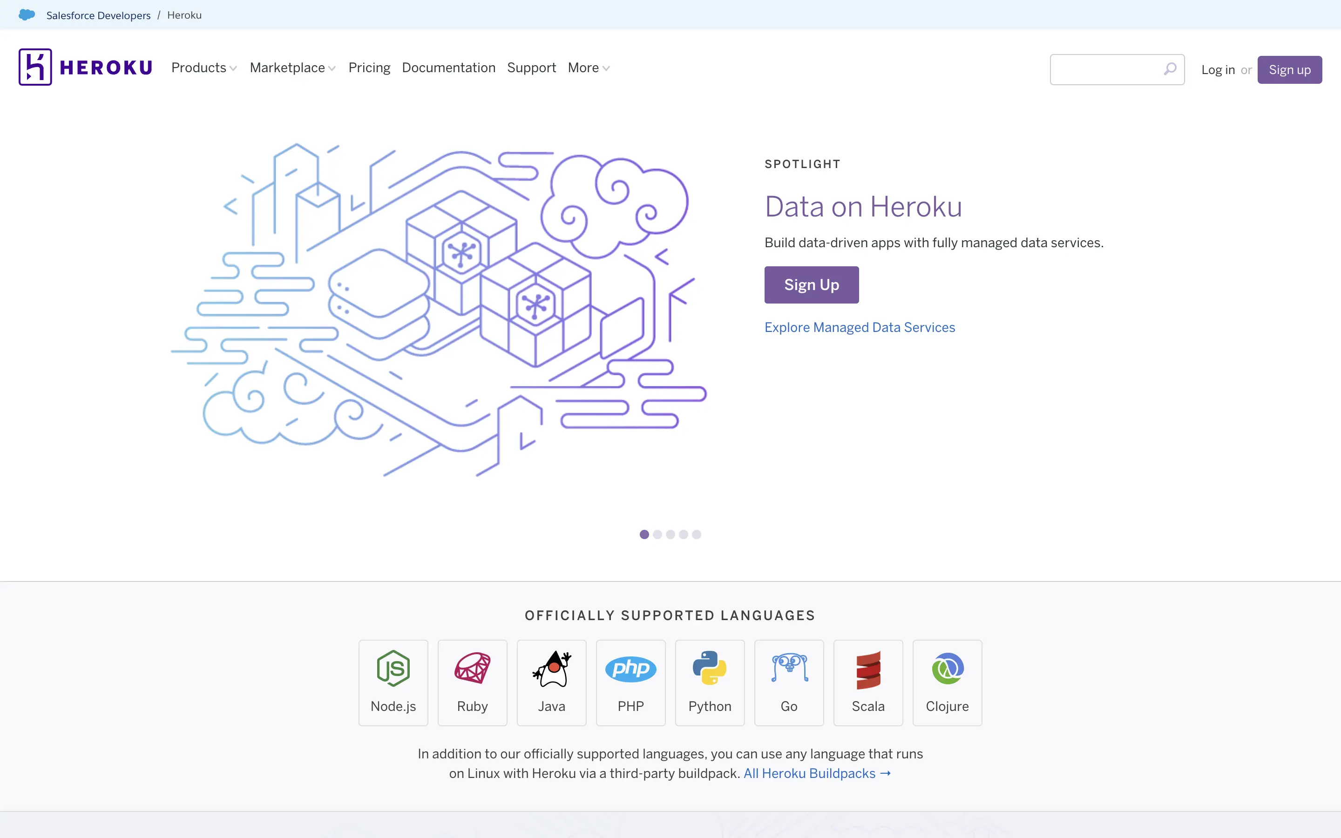
Task: Open the Clojure language card
Action: (x=948, y=682)
